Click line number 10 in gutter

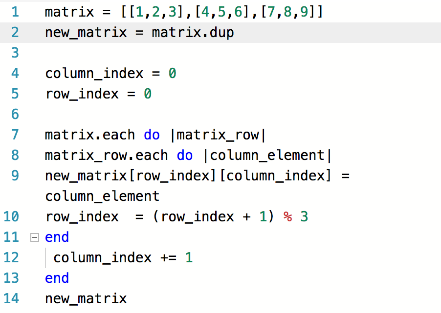pyautogui.click(x=11, y=217)
